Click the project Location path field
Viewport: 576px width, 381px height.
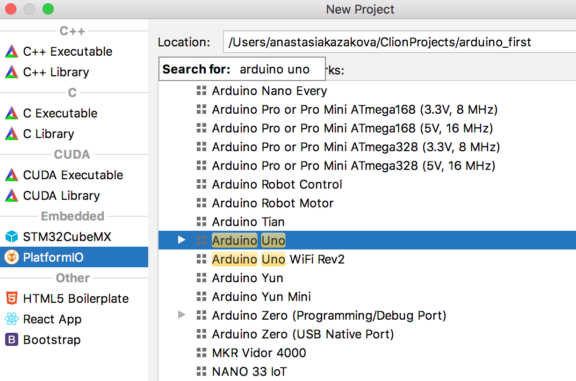tap(397, 42)
